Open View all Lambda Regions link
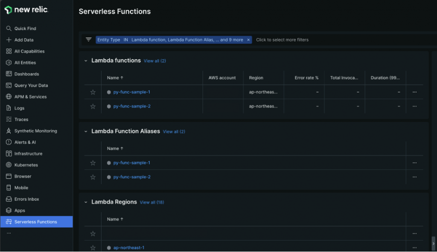The image size is (437, 252). (x=151, y=202)
